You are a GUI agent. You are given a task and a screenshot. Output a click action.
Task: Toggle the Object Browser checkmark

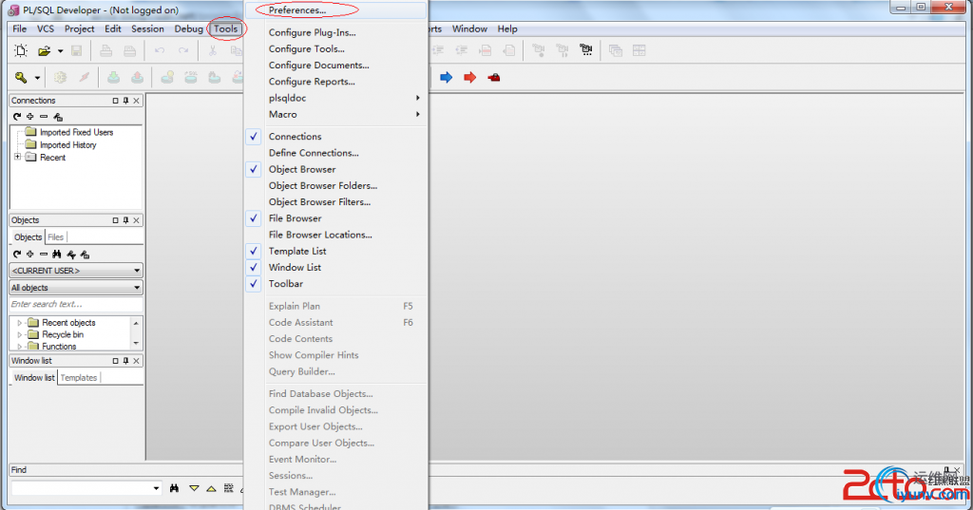coord(254,169)
